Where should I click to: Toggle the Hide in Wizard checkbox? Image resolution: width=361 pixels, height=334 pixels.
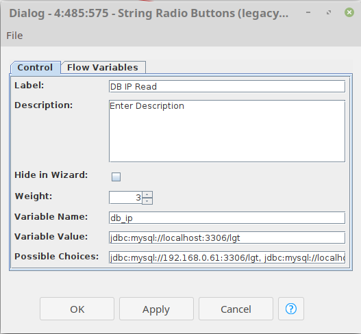click(x=116, y=177)
